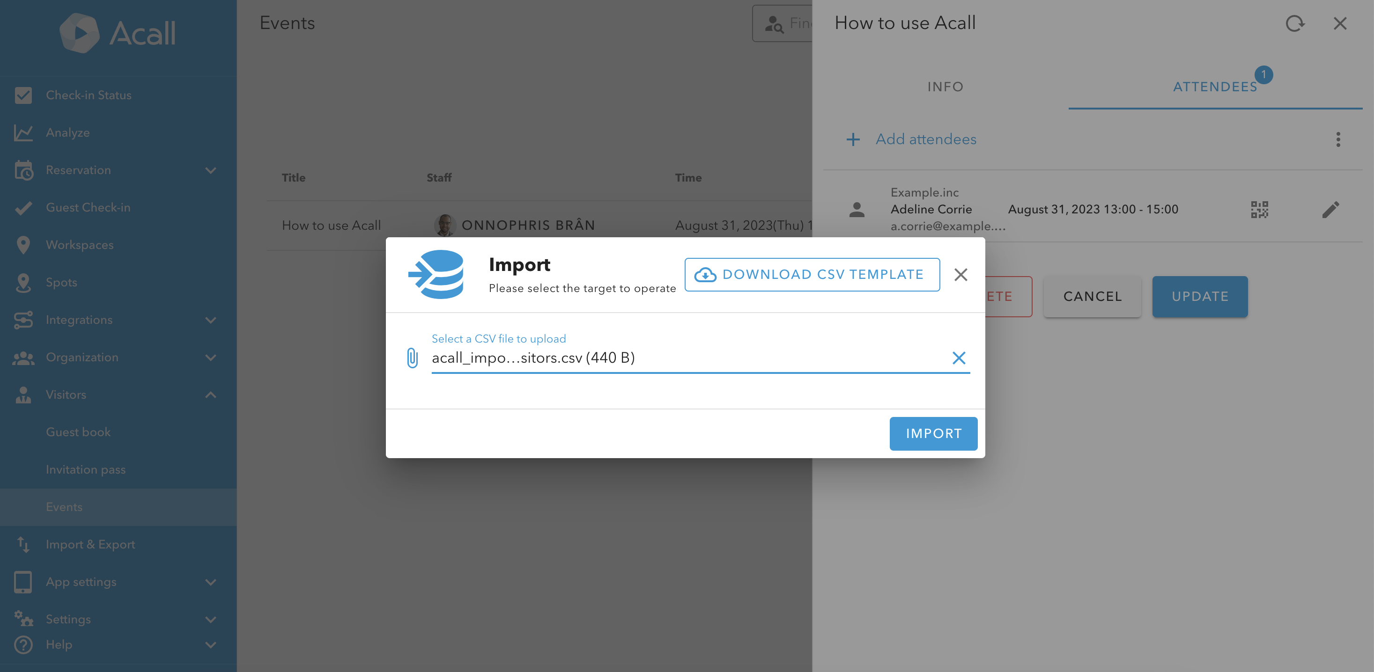
Task: Open the three-dot attendees options menu
Action: pos(1338,139)
